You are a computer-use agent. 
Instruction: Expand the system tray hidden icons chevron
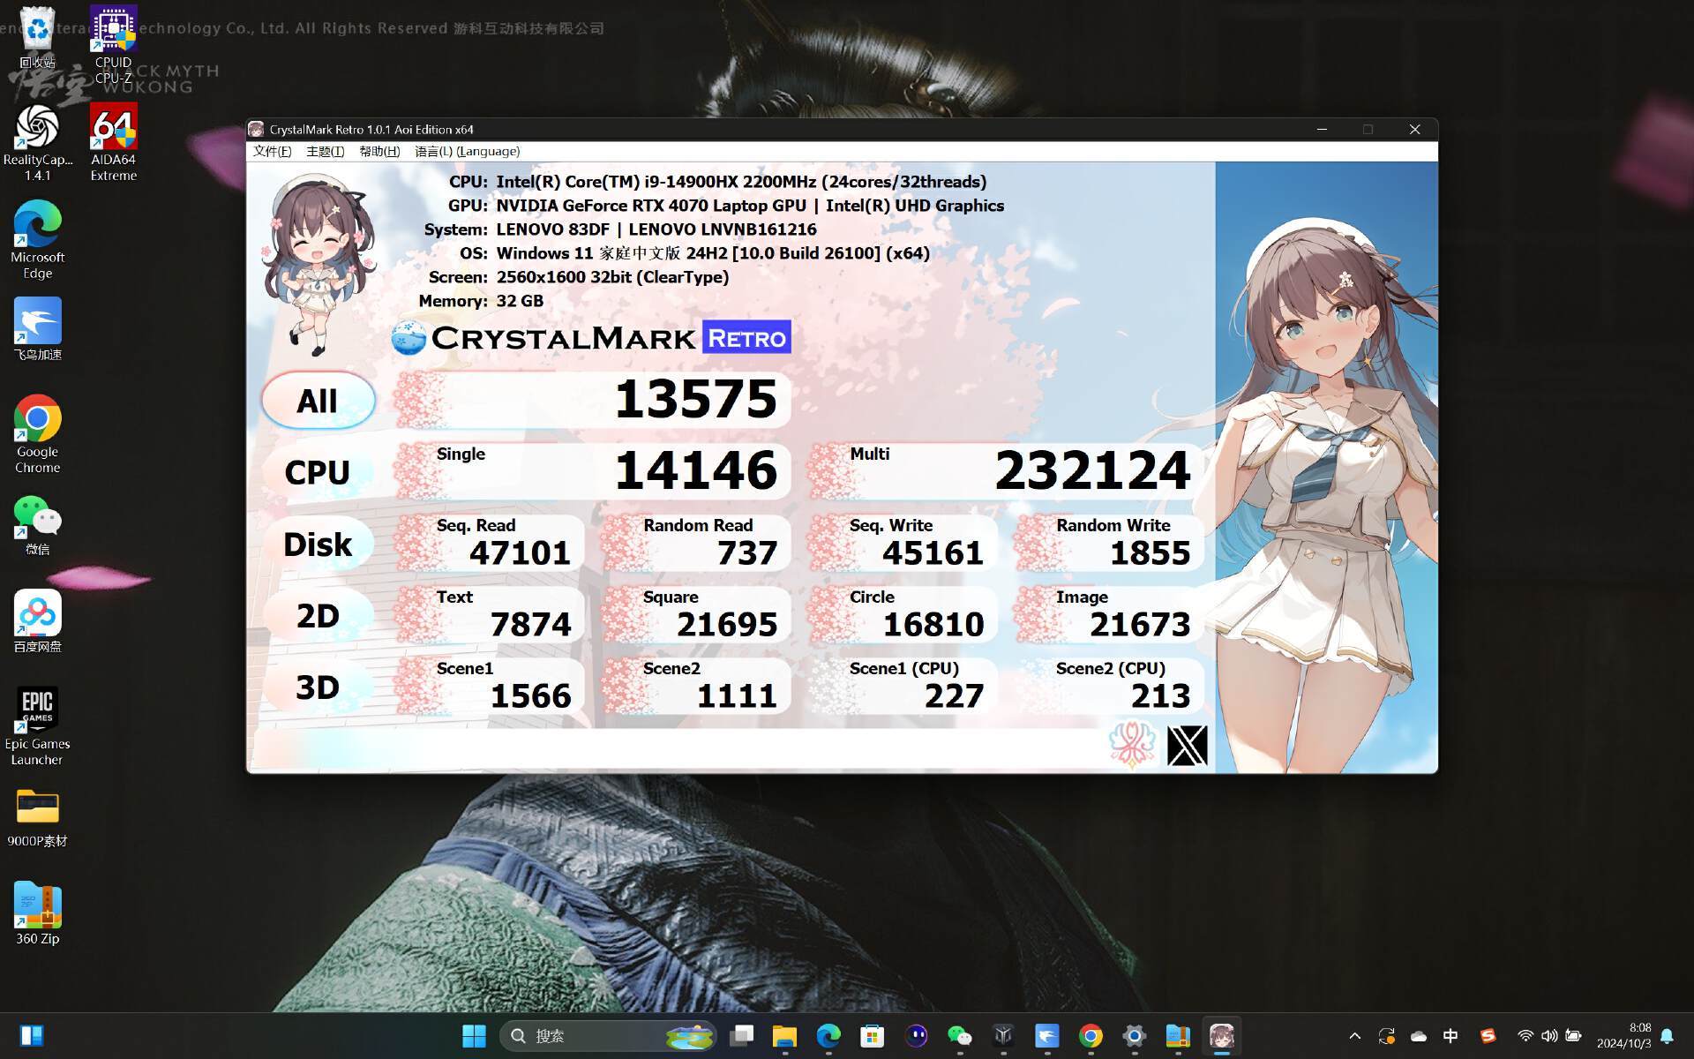tap(1354, 1036)
